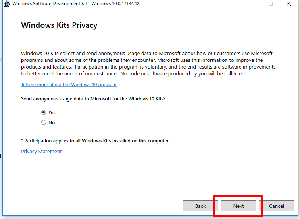Continue setup with the Next button

pyautogui.click(x=238, y=206)
